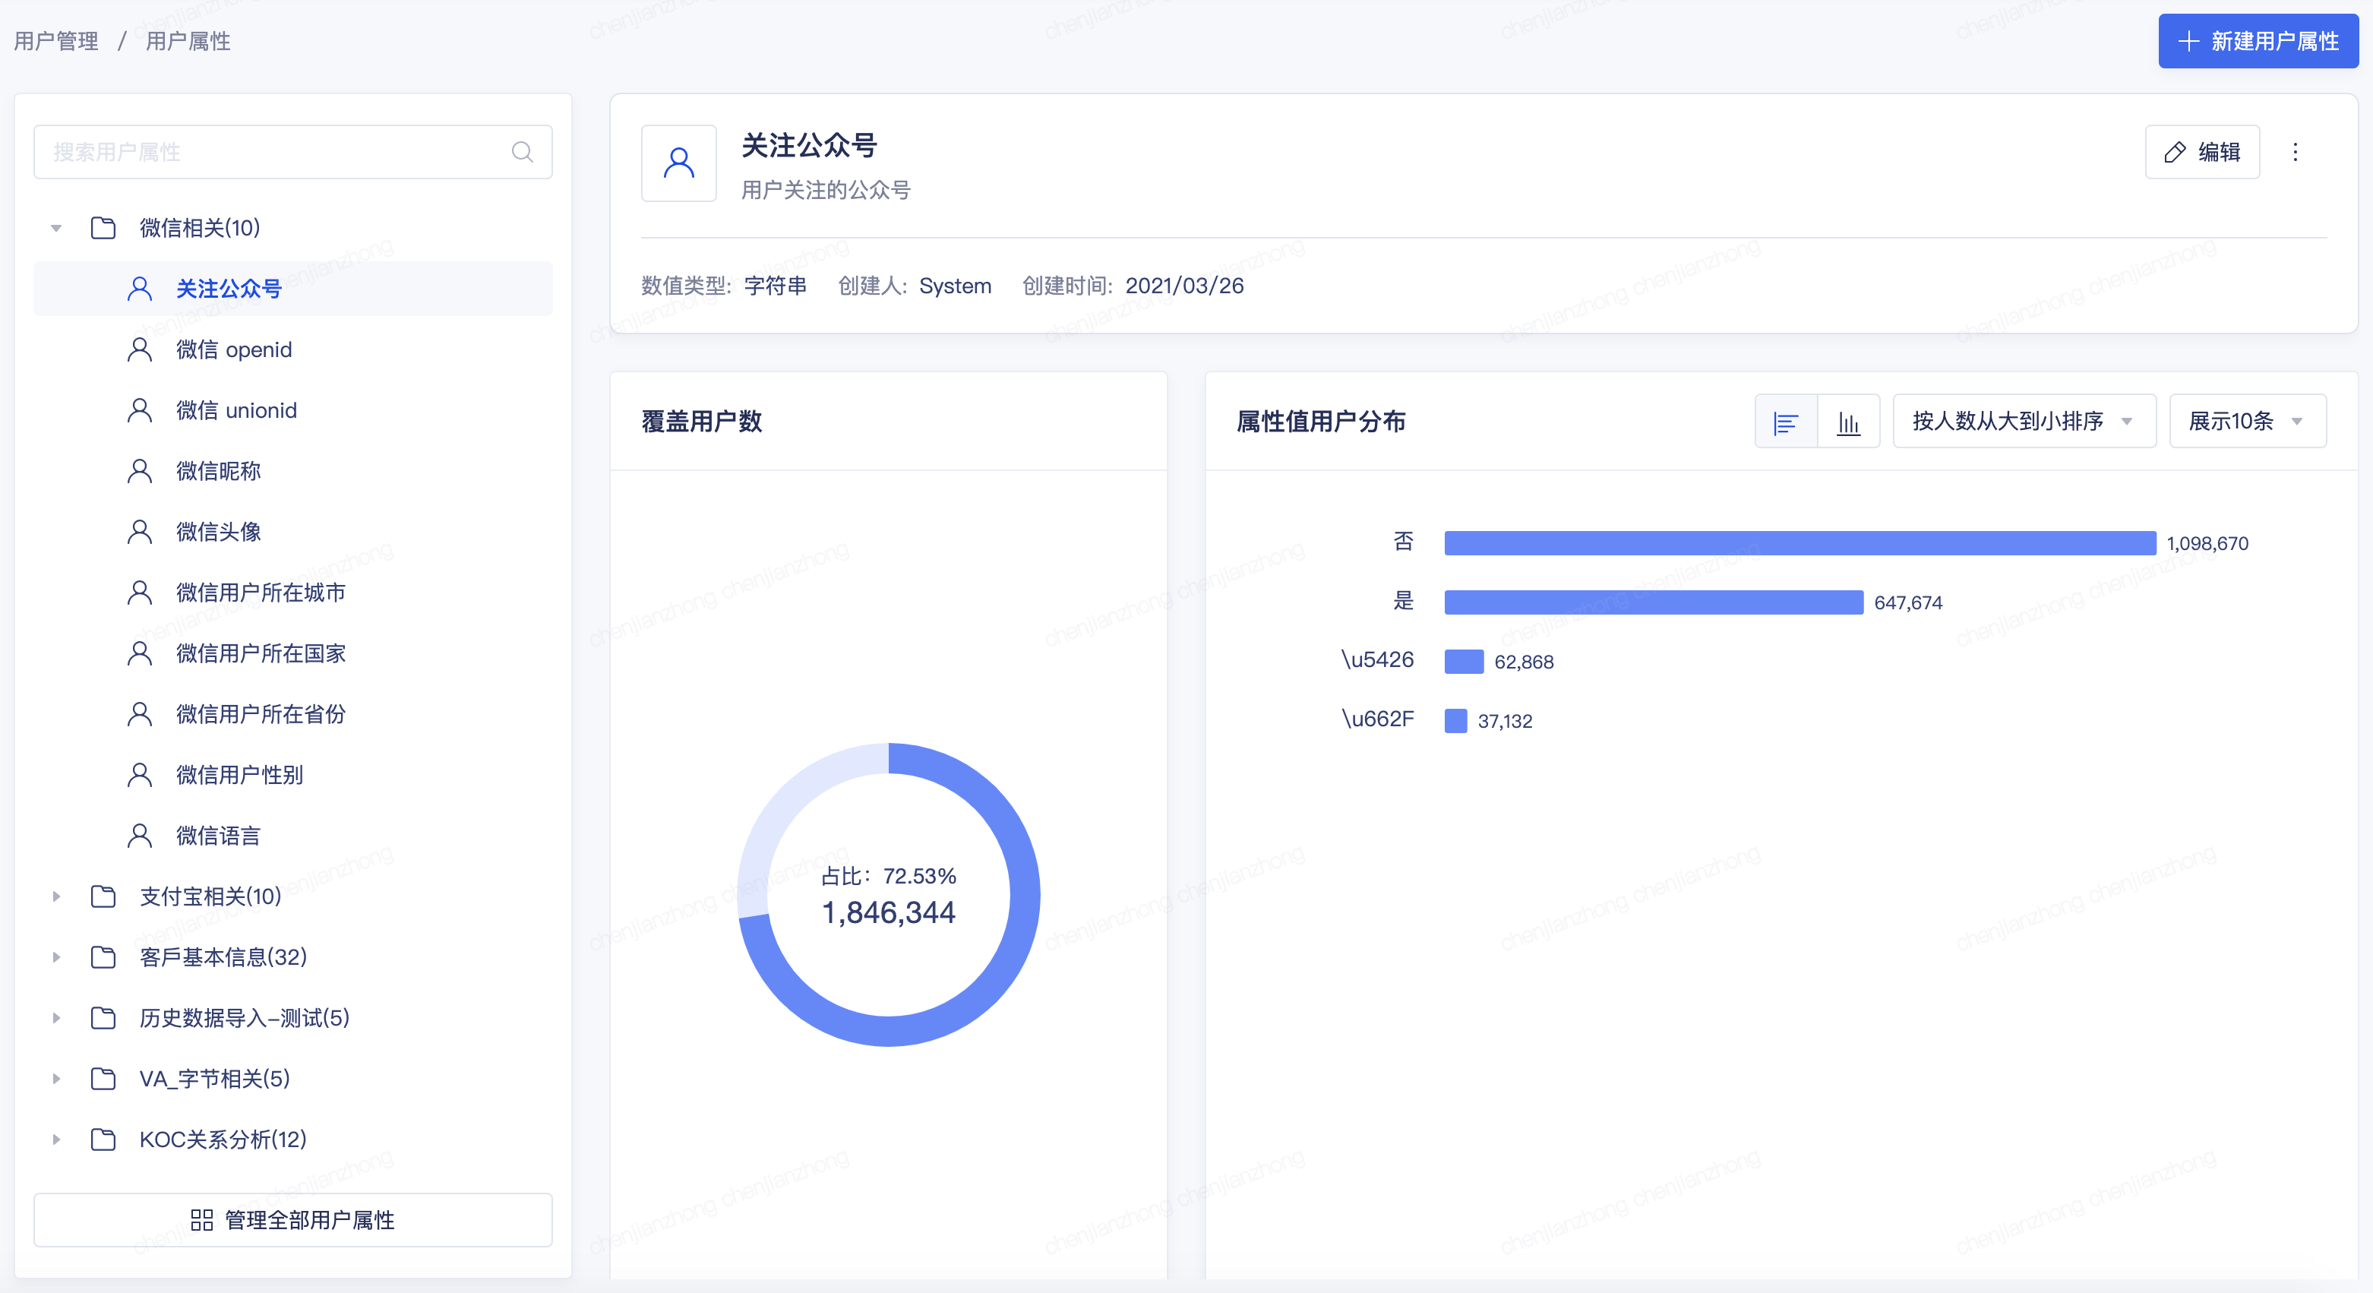The width and height of the screenshot is (2373, 1293).
Task: Click the 占比: 72.53% label
Action: [x=888, y=875]
